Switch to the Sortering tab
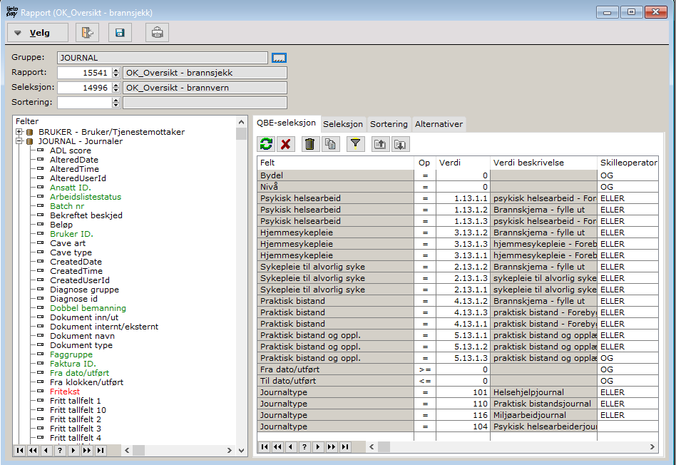Viewport: 676px width, 465px height. tap(389, 124)
